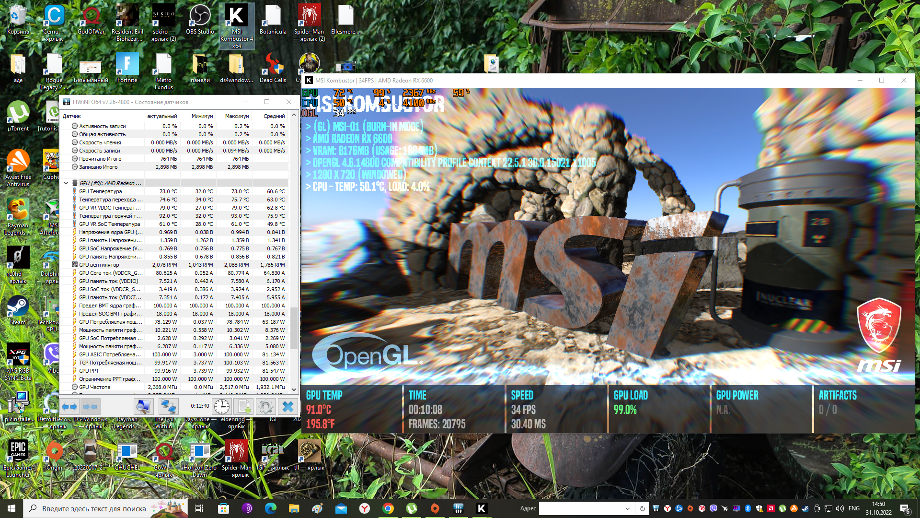920x518 pixels.
Task: Open Task View on taskbar
Action: 199,508
